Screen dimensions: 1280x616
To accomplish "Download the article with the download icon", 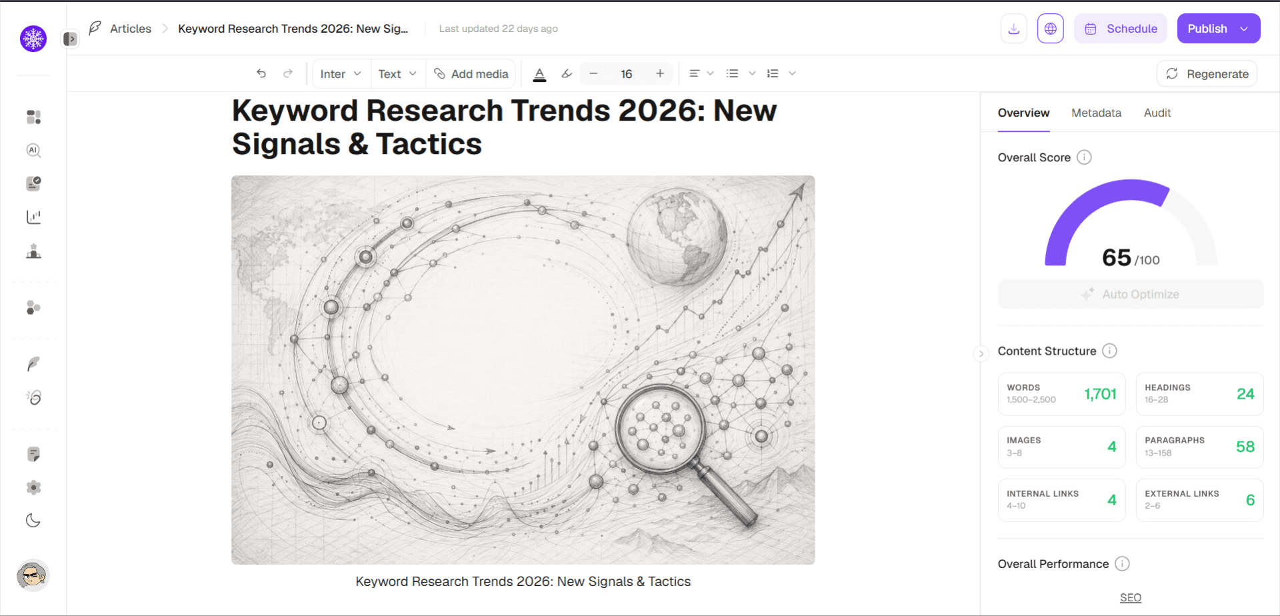I will pos(1013,29).
